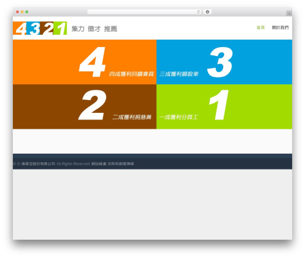The image size is (305, 258).
Task: Click the browser address bar
Action: [145, 12]
